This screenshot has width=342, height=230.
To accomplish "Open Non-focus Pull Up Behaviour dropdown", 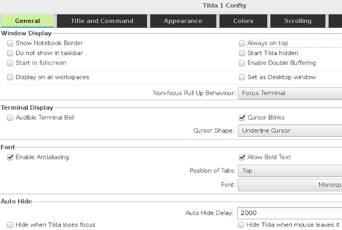I will (290, 93).
